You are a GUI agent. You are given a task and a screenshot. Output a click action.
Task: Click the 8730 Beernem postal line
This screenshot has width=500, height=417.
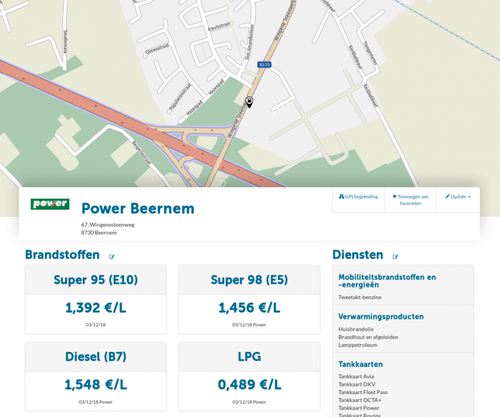pos(99,232)
